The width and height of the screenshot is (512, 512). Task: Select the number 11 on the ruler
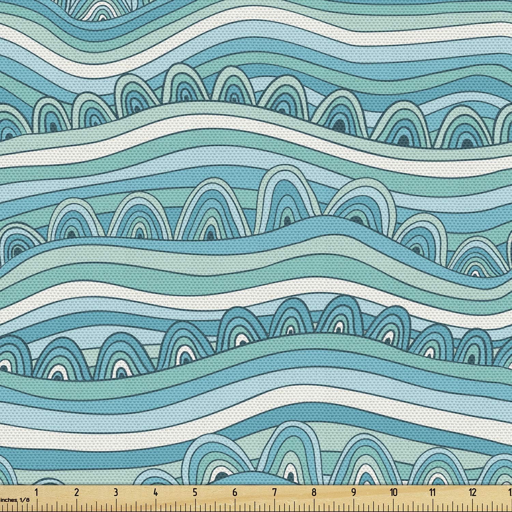pyautogui.click(x=433, y=492)
